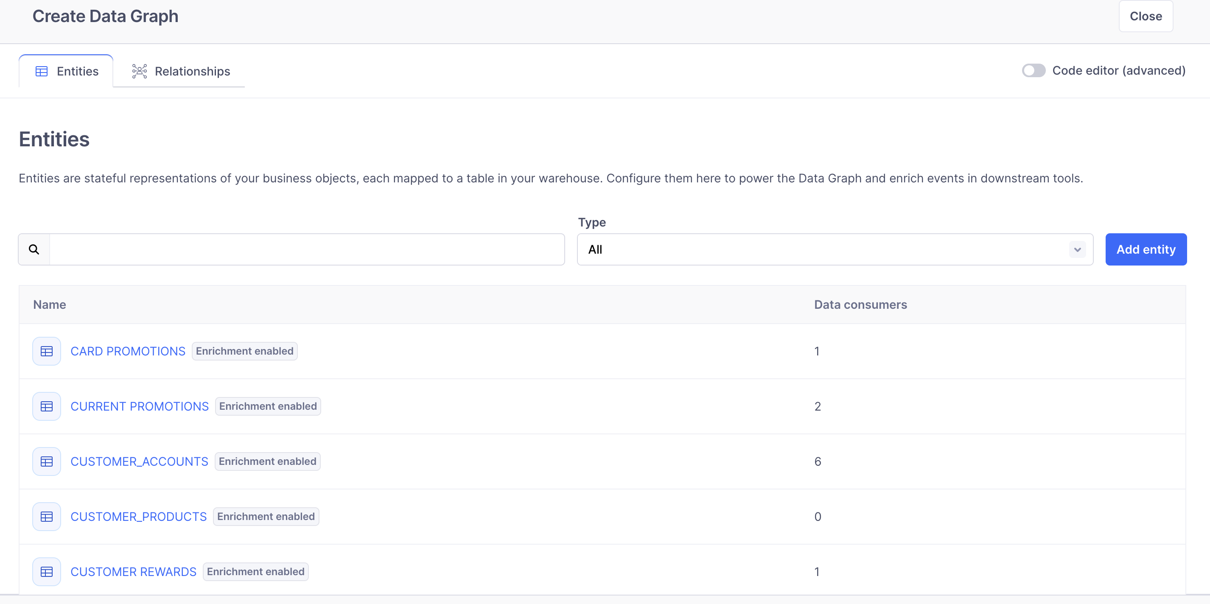The image size is (1210, 604).
Task: Close the Create Data Graph screen
Action: [1146, 16]
